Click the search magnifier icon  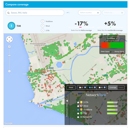click(x=8, y=13)
